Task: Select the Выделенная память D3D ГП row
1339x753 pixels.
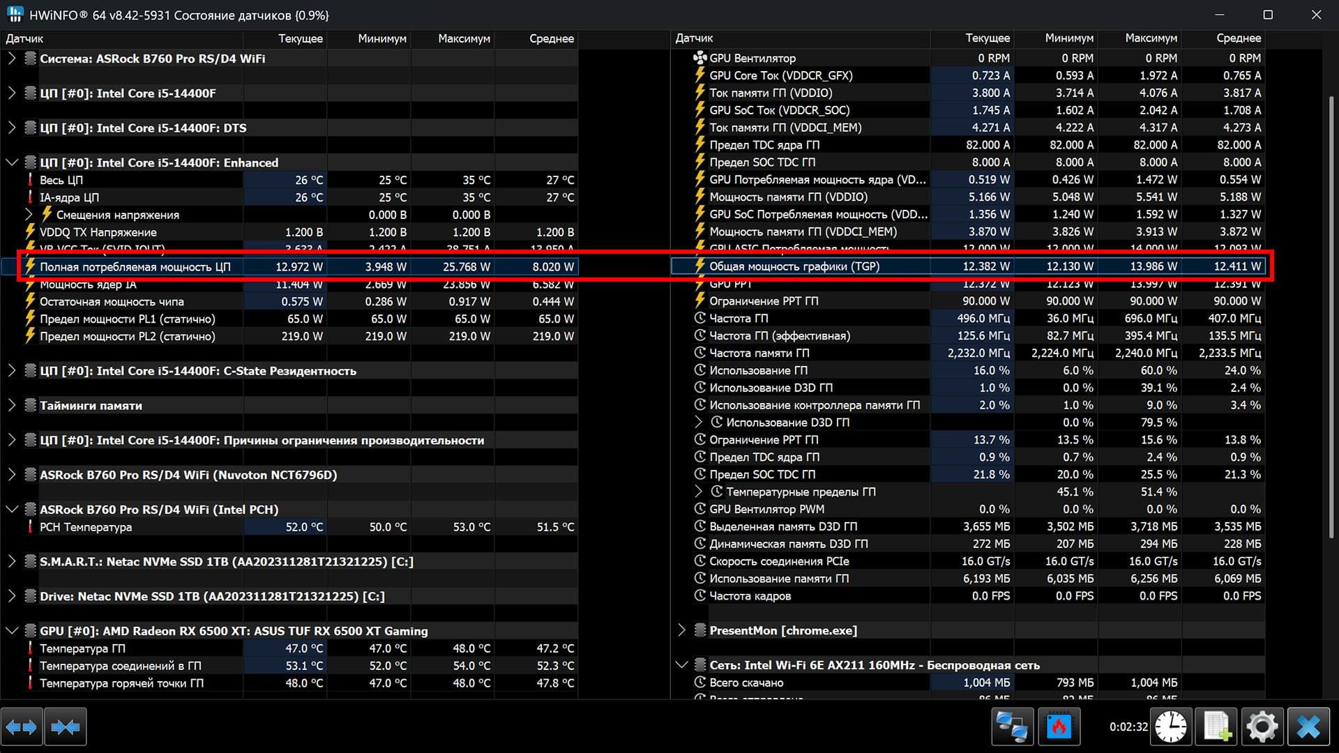Action: pos(968,526)
